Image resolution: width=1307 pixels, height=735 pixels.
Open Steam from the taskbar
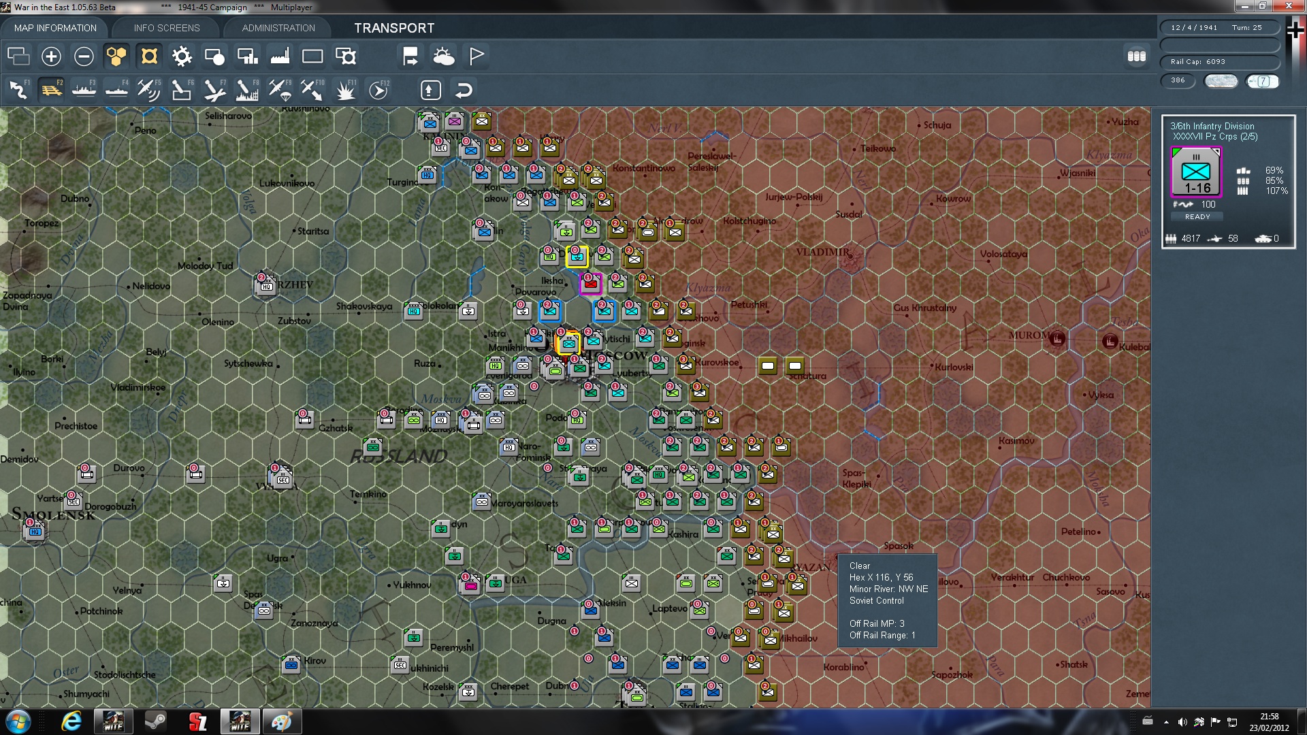[x=155, y=721]
